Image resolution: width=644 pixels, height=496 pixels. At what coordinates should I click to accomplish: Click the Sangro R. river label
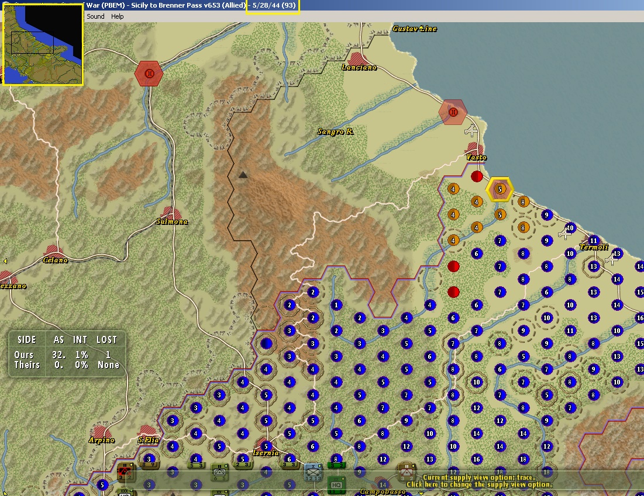point(335,131)
